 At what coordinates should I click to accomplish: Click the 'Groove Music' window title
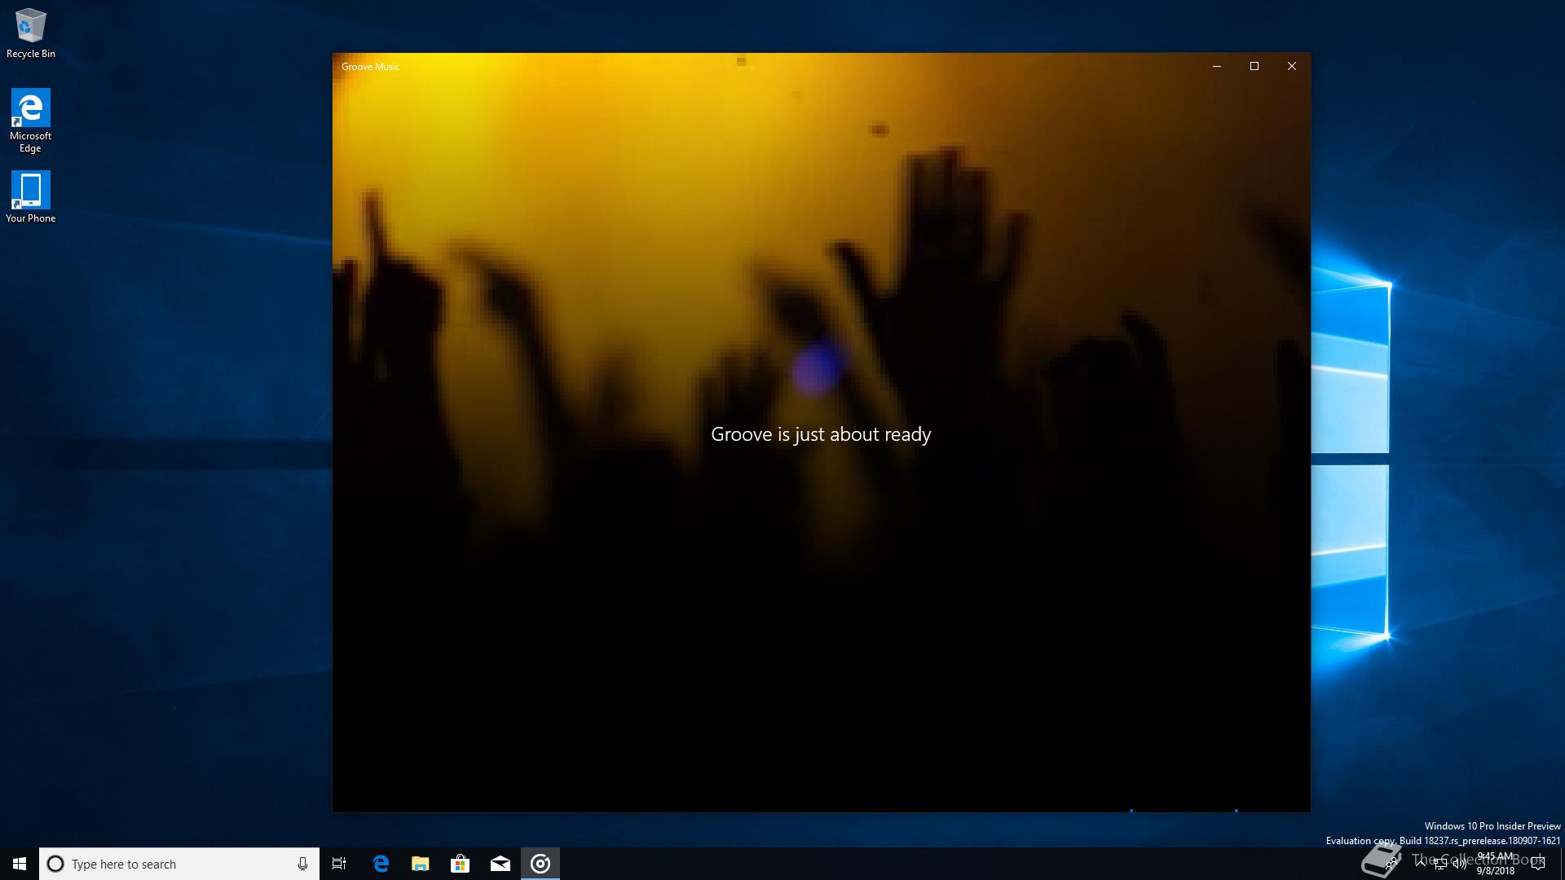click(371, 67)
